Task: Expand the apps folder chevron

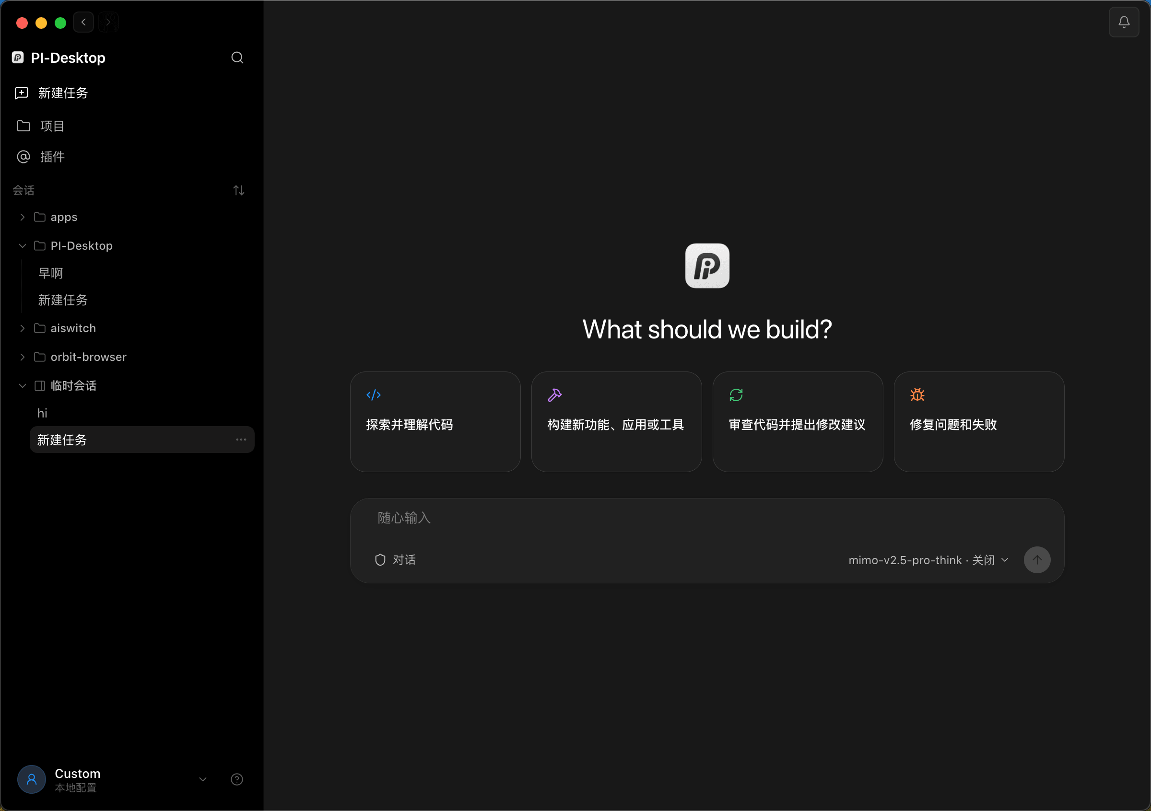Action: pyautogui.click(x=22, y=217)
